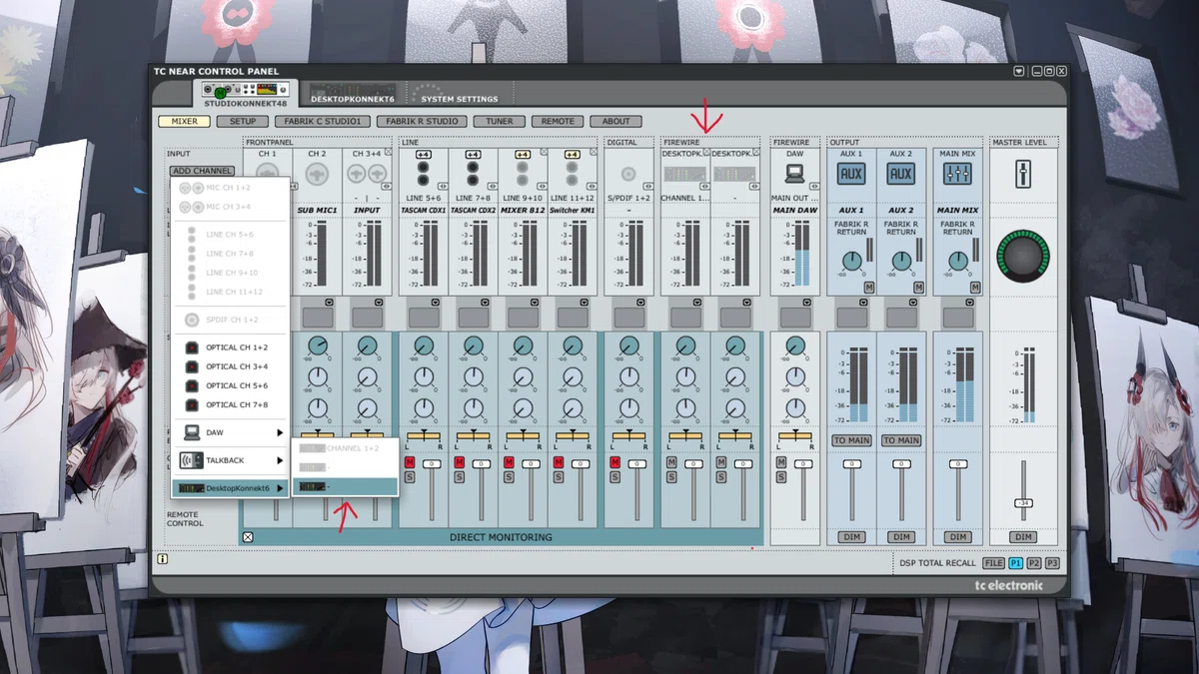Viewport: 1199px width, 674px height.
Task: Open the insert dropdown under MAIN DAW
Action: coord(808,303)
